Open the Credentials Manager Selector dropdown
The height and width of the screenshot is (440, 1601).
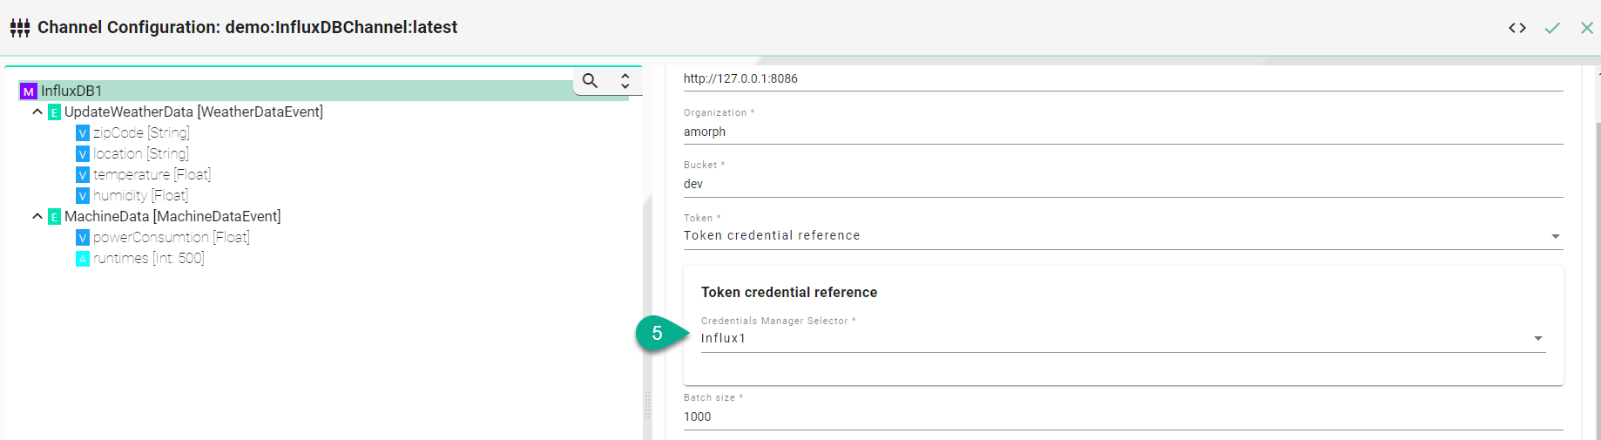1537,338
